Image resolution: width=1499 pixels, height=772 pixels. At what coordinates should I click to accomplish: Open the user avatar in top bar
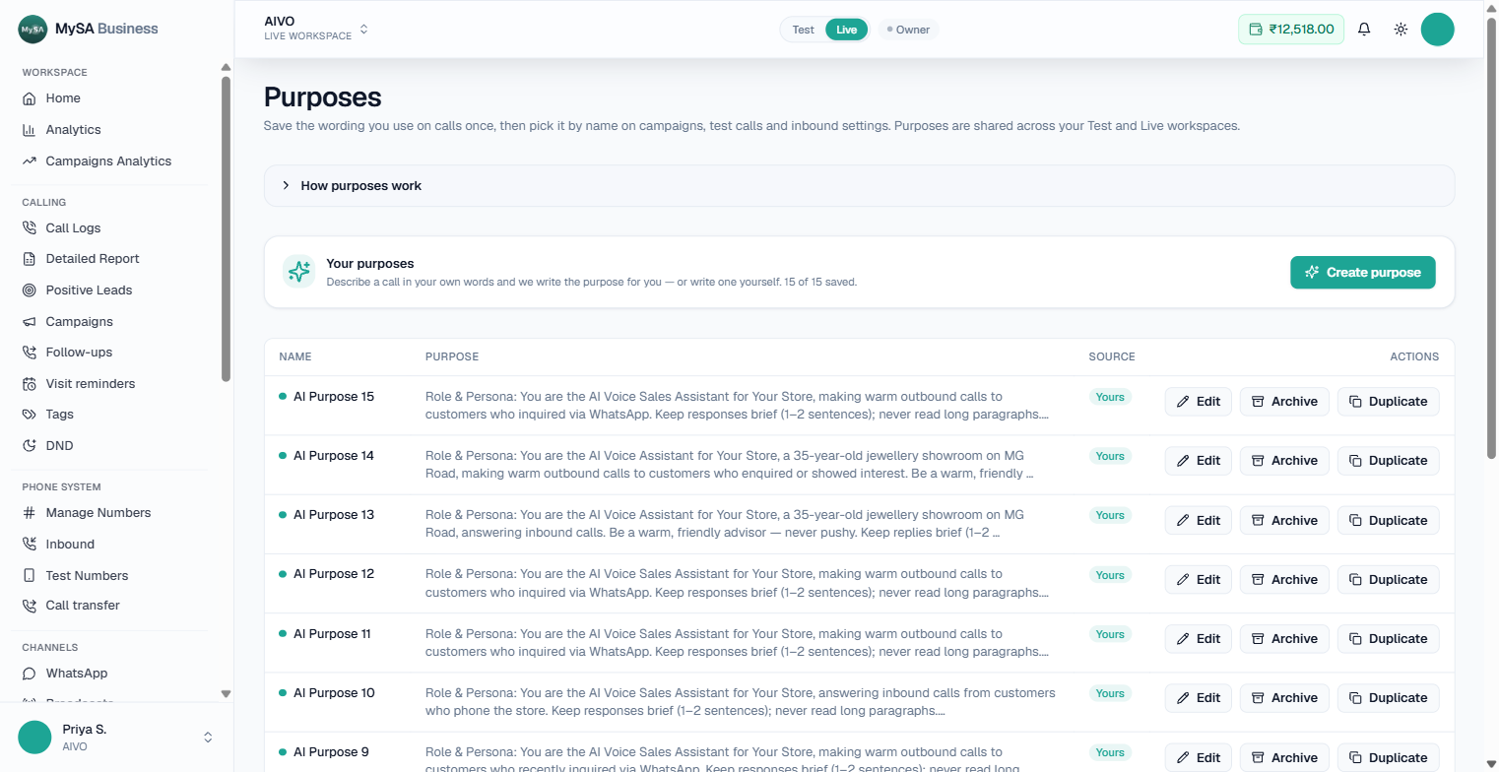pos(1438,30)
